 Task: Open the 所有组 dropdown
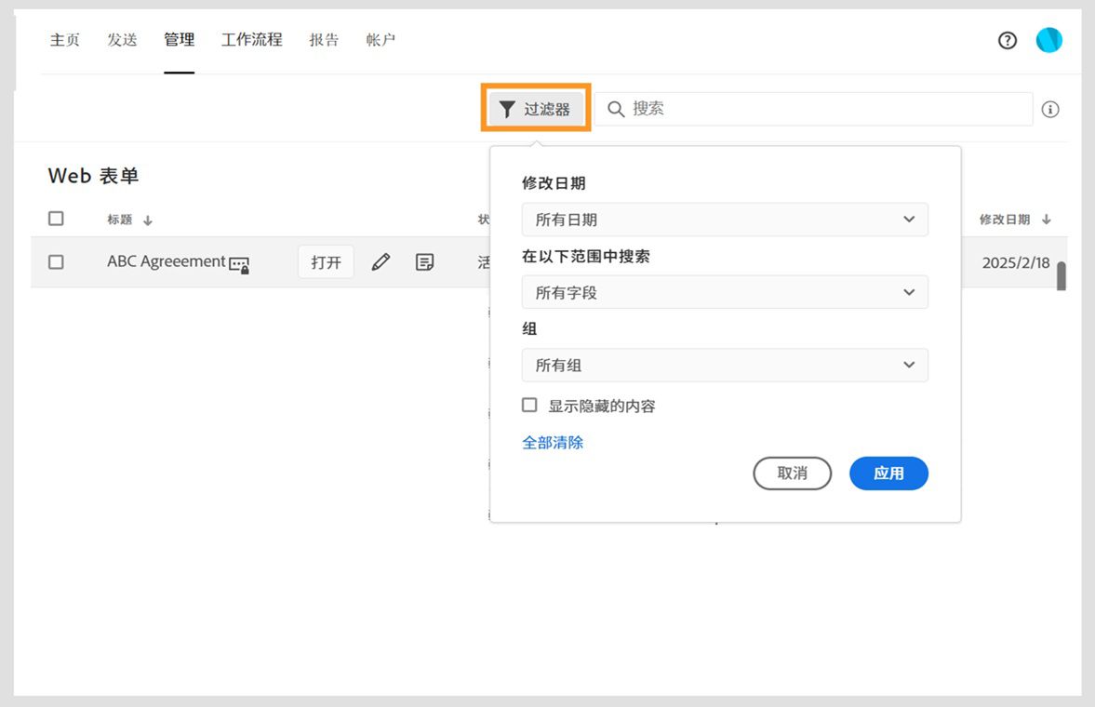tap(725, 365)
